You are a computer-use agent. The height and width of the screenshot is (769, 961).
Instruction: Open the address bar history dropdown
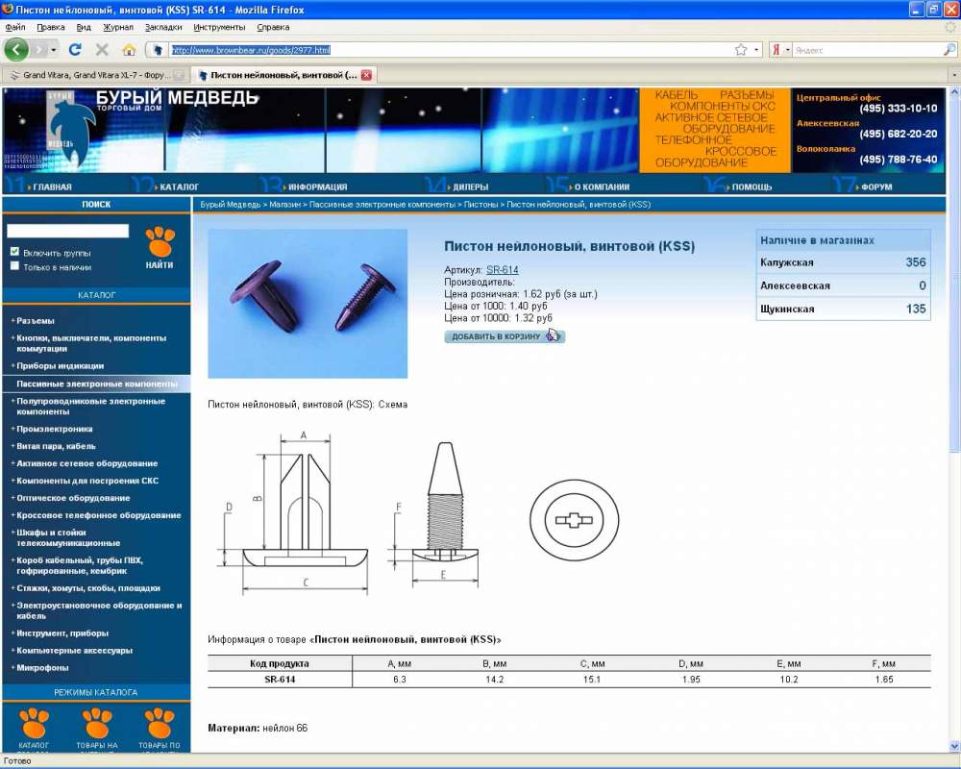pyautogui.click(x=756, y=50)
